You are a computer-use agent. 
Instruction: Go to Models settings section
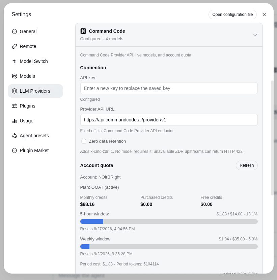pos(35,76)
